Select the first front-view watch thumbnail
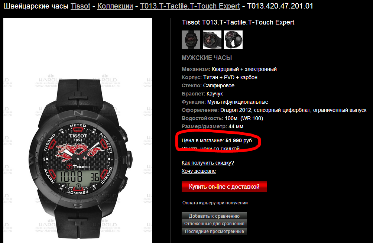373x243 pixels. 191,40
